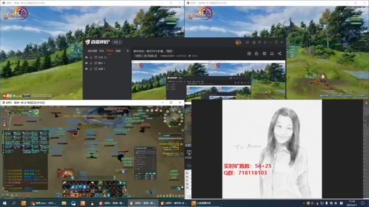Open the gift box icon in streaming toolbar
369x207 pixels.
(x=249, y=53)
